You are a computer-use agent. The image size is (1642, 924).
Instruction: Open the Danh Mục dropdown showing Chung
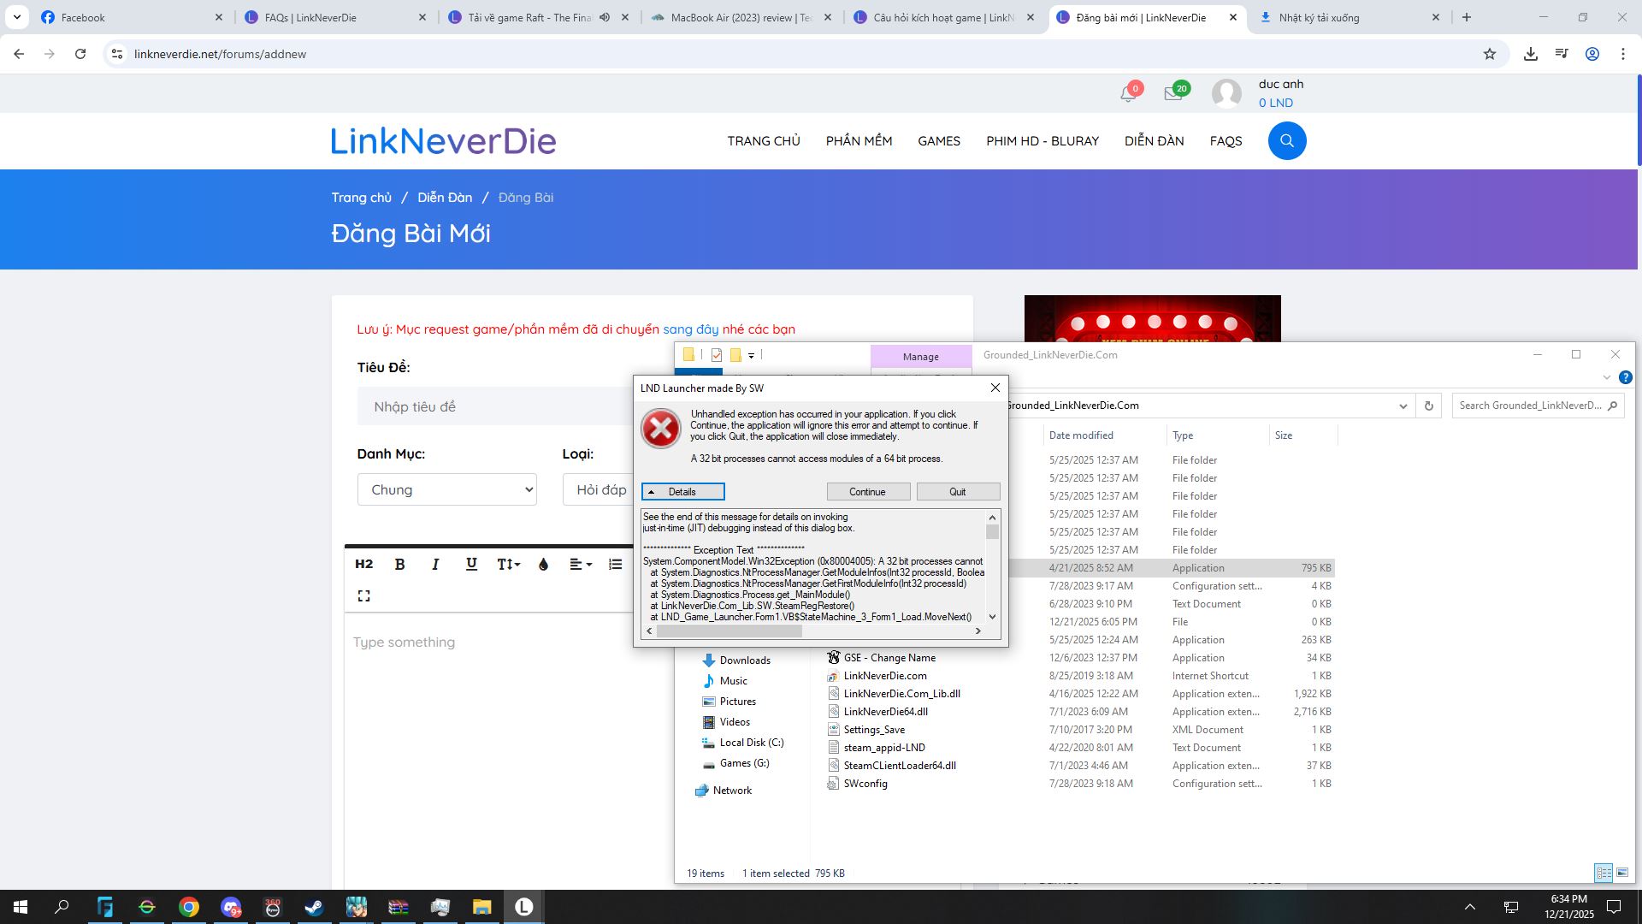[446, 490]
